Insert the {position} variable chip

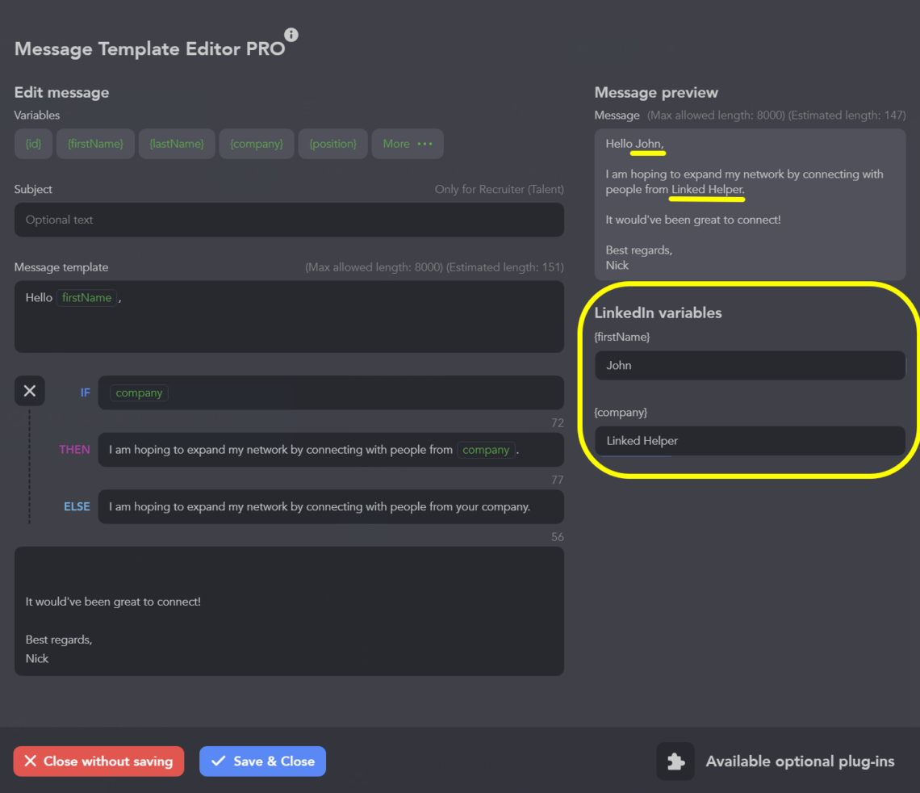coord(332,144)
